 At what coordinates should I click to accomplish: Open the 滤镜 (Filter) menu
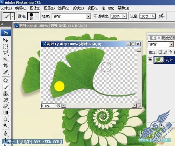point(78,8)
